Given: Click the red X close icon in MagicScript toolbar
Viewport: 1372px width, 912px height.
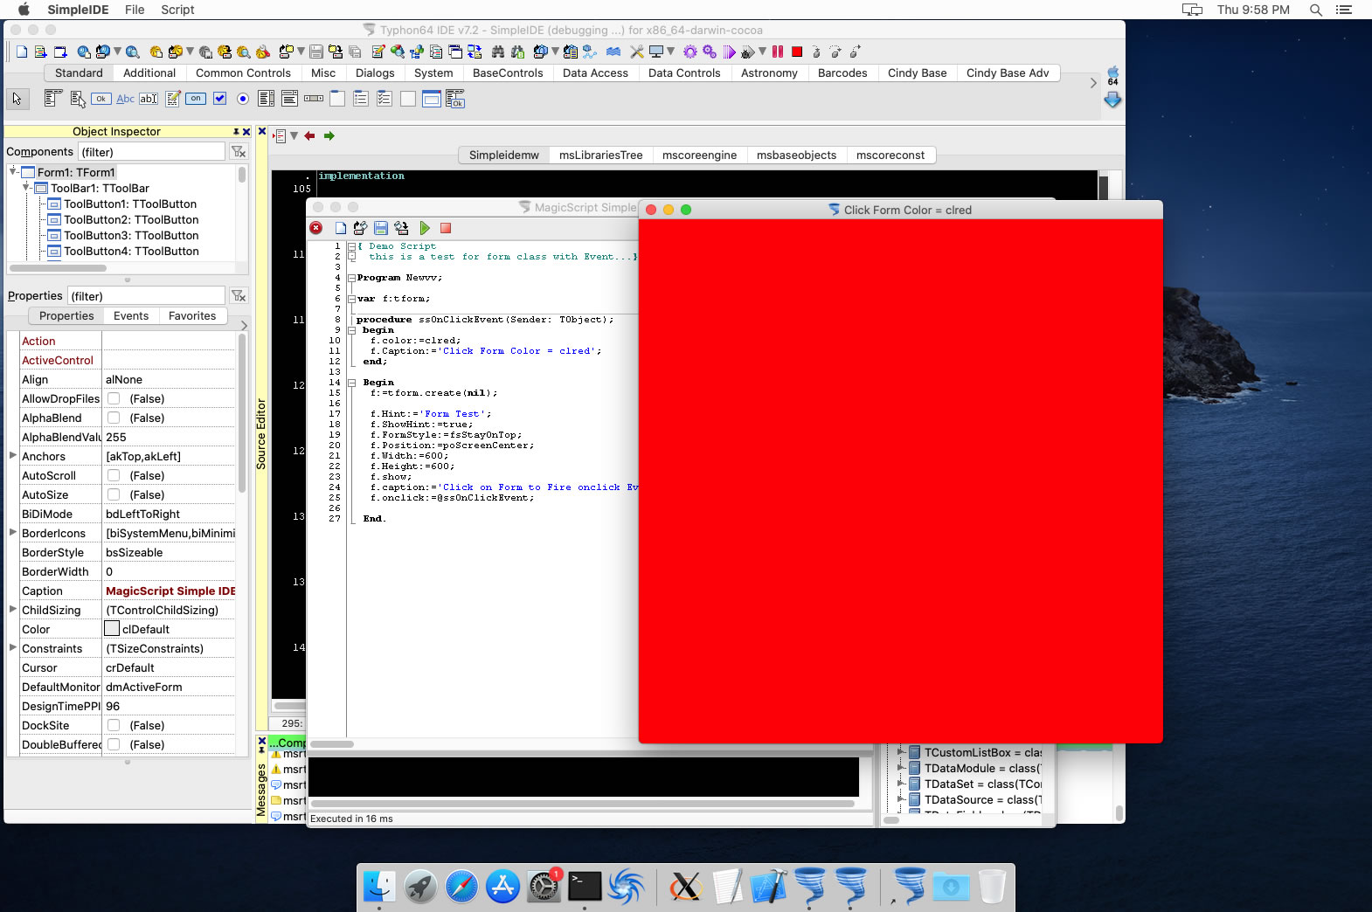Looking at the screenshot, I should point(316,228).
